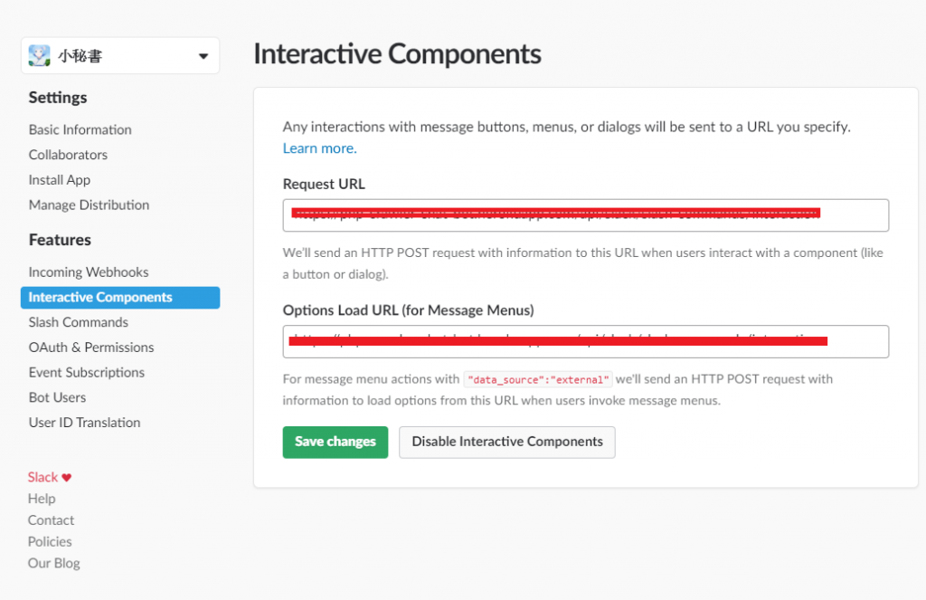Select Manage Distribution
This screenshot has width=926, height=600.
(x=89, y=205)
